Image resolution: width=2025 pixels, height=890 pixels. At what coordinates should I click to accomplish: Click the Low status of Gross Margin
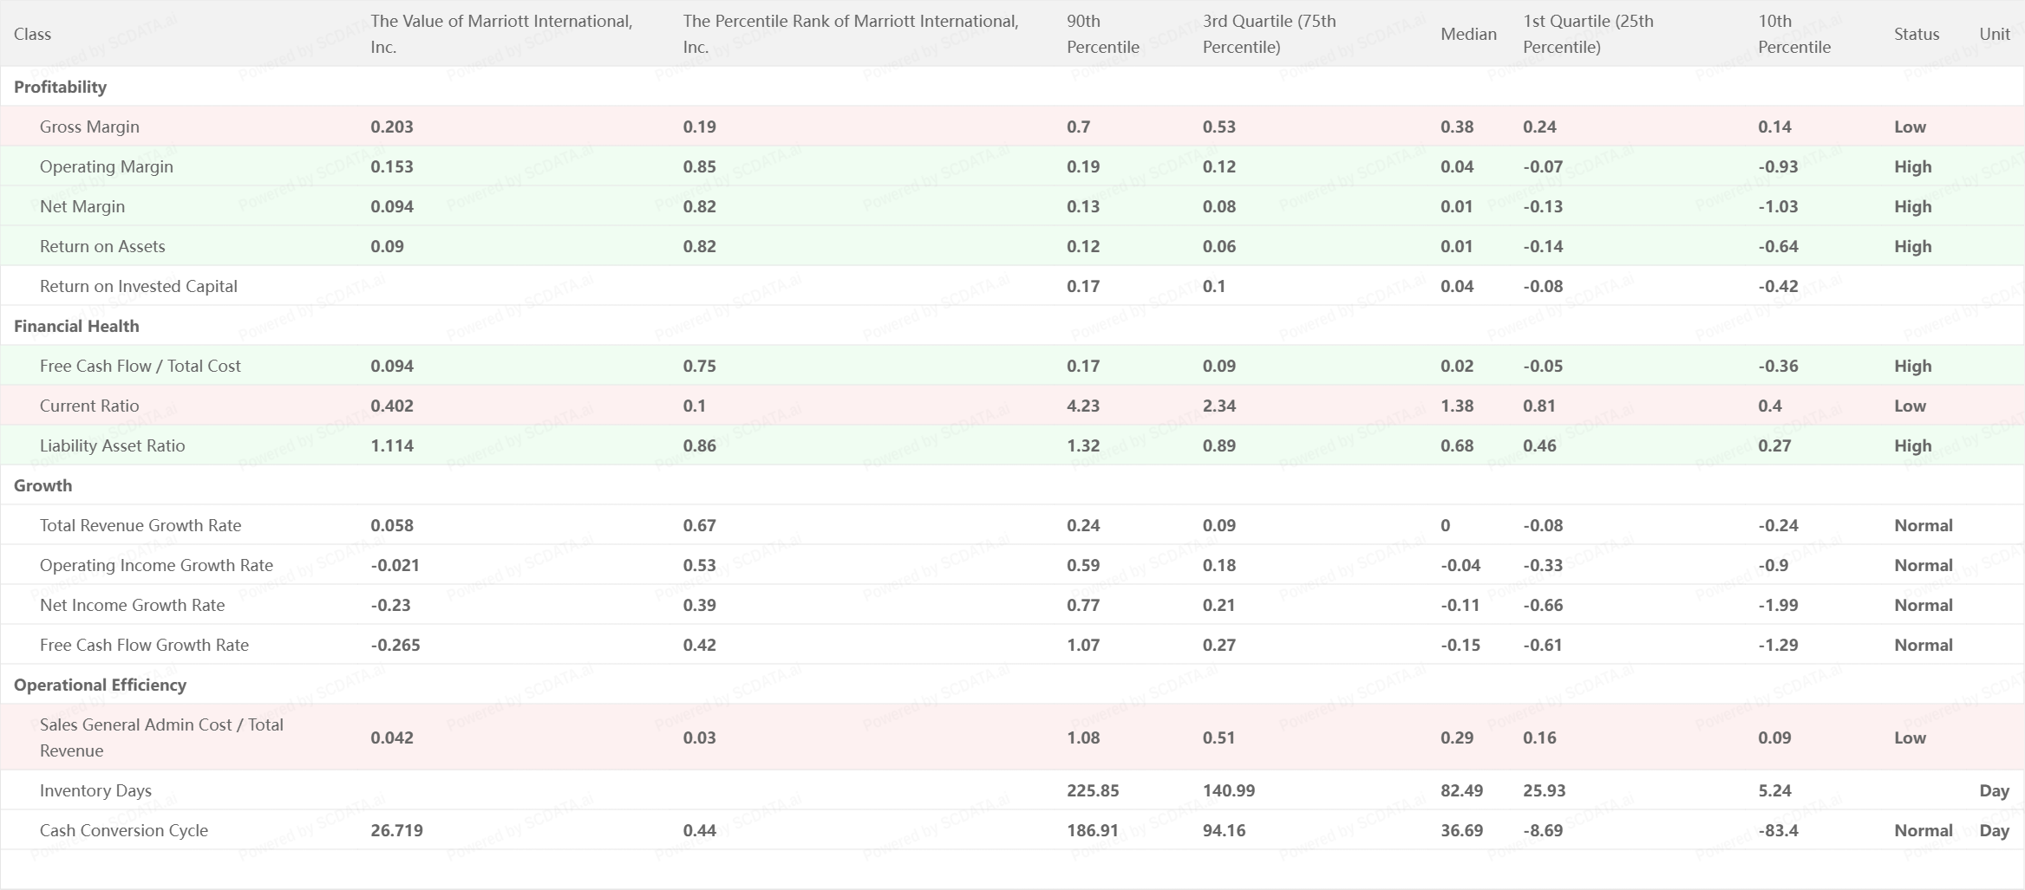coord(1910,127)
